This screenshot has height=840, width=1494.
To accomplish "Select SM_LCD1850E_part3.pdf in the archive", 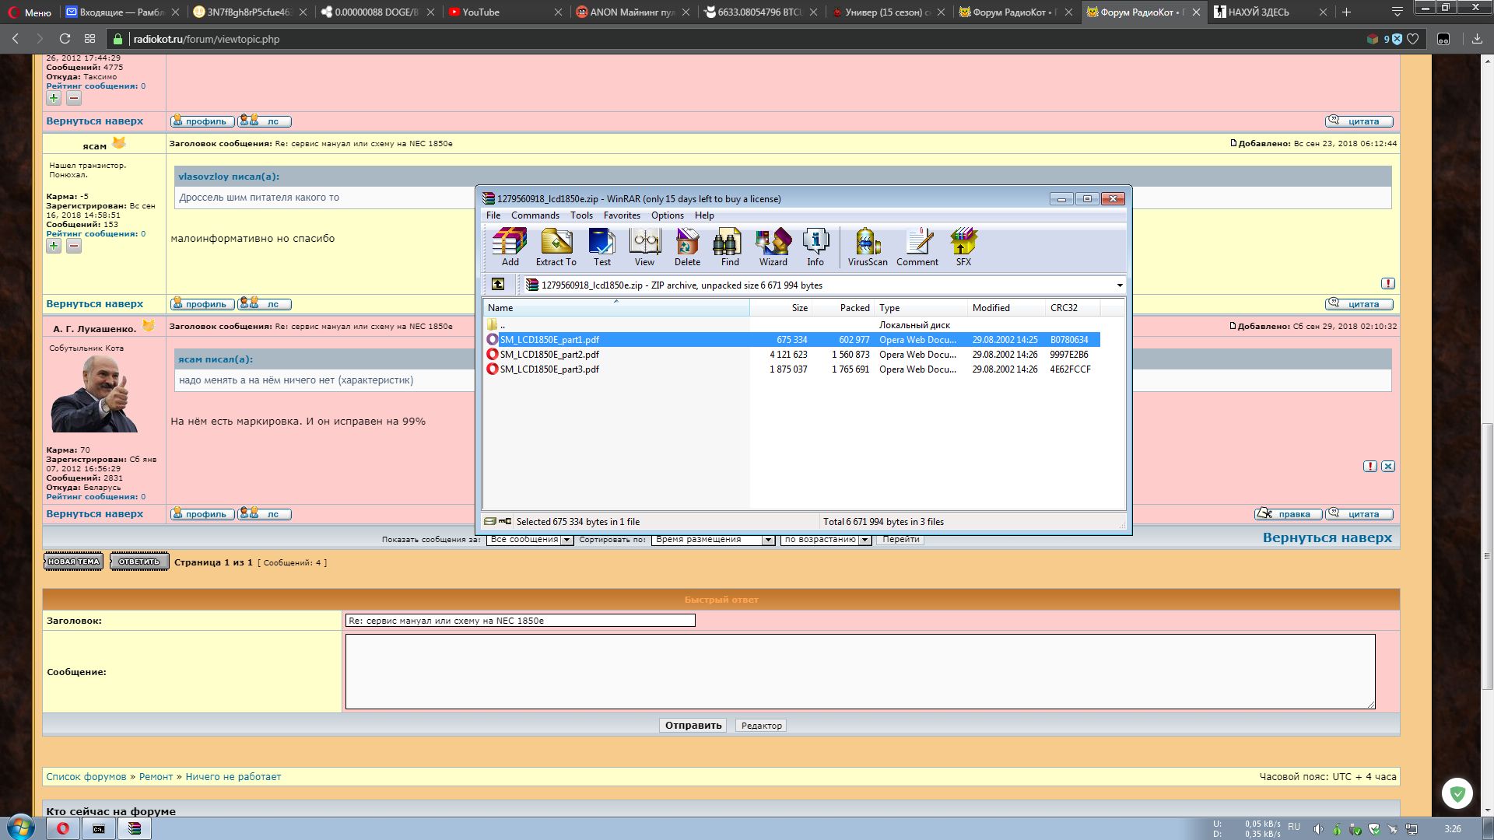I will (549, 369).
